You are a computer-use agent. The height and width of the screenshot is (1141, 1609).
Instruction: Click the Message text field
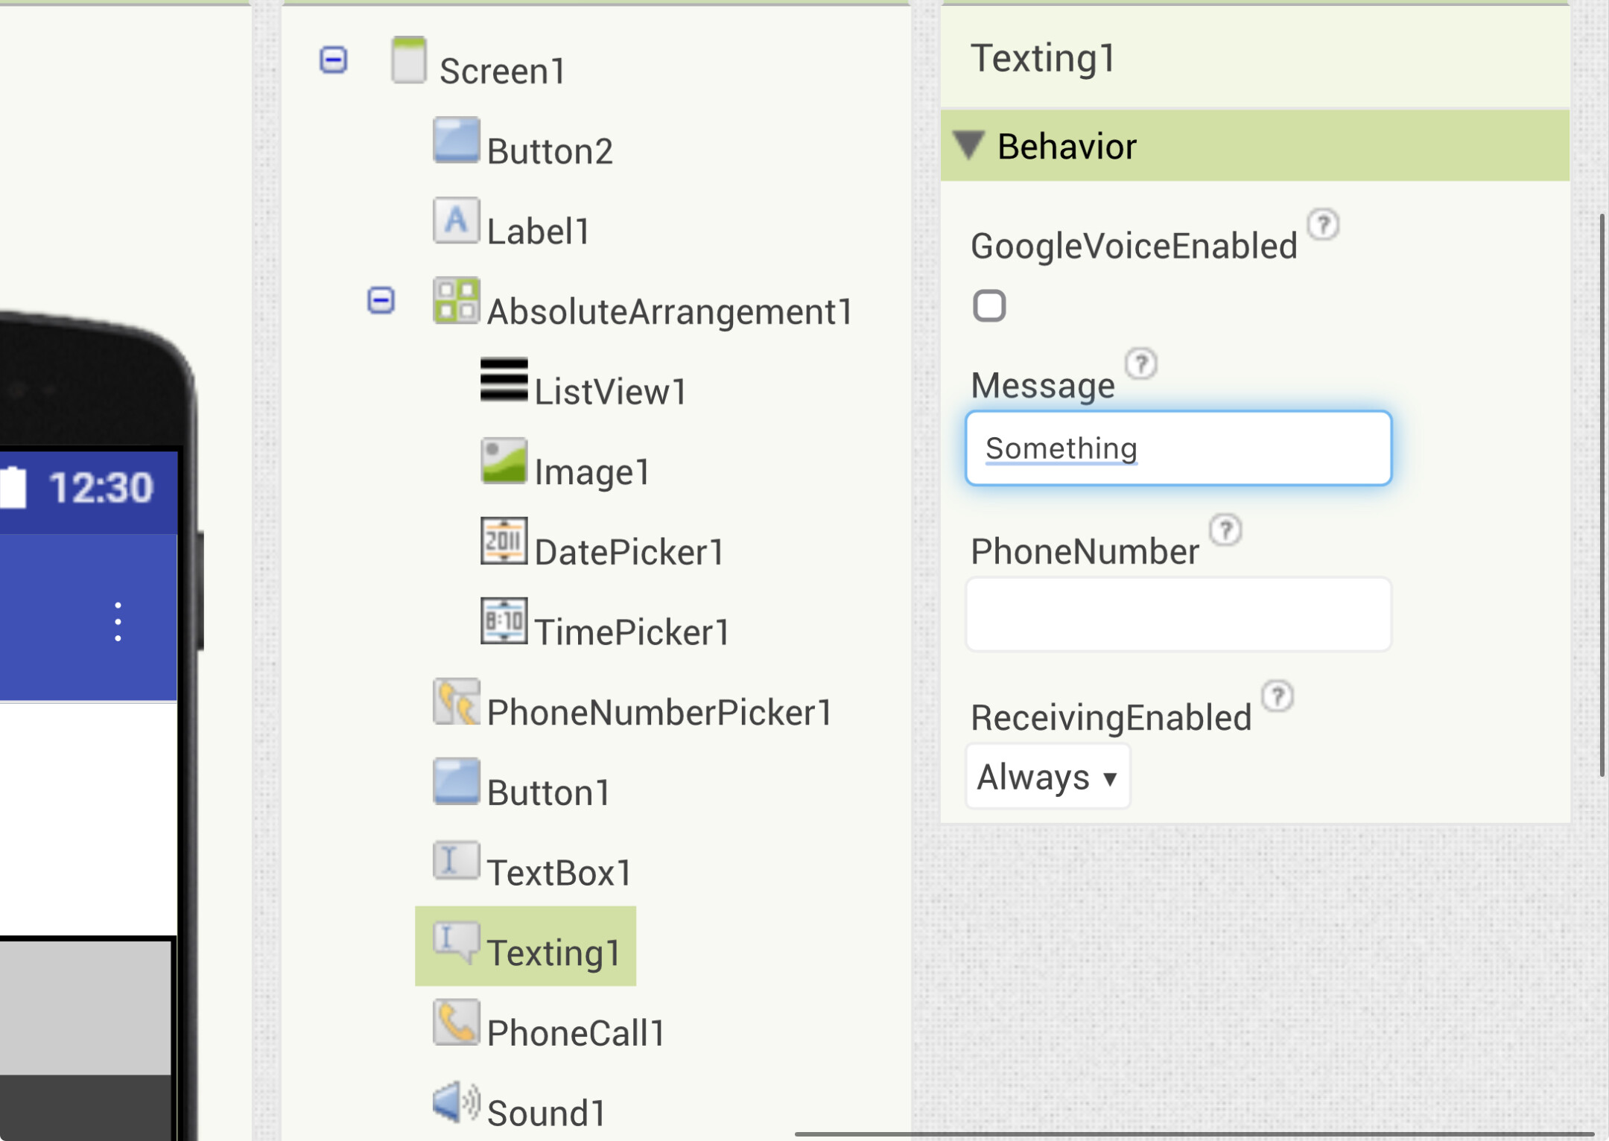[1178, 448]
